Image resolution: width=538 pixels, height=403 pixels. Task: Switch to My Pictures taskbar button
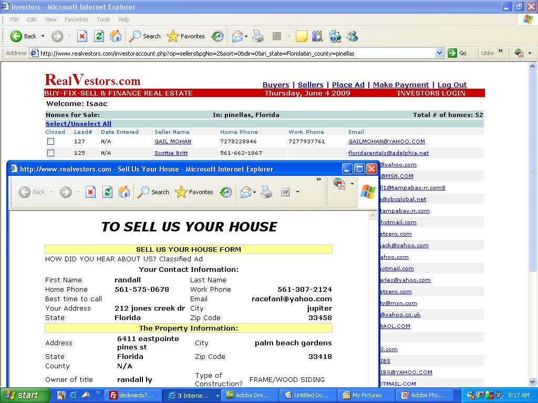pyautogui.click(x=366, y=396)
